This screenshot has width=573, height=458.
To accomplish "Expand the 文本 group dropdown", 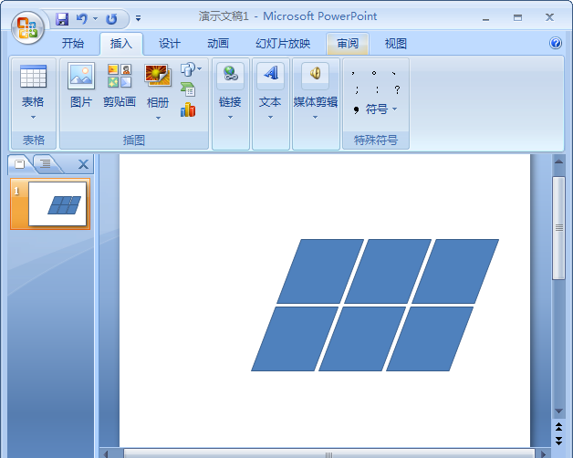I will click(270, 118).
